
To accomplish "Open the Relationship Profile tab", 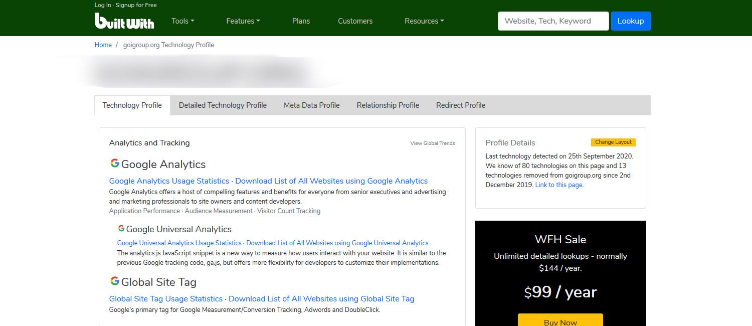I will 388,105.
